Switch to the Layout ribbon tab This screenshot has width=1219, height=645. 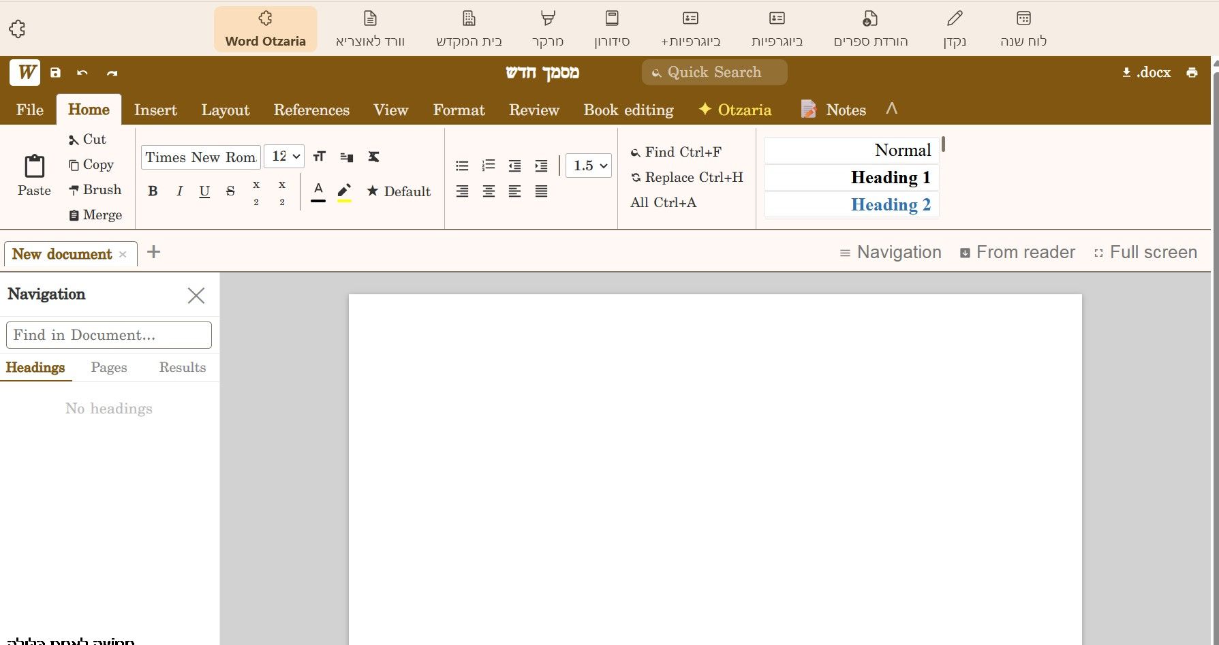click(x=226, y=110)
